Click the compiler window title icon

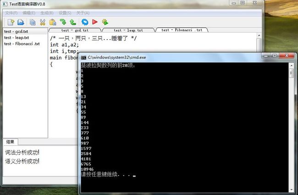pos(5,4)
